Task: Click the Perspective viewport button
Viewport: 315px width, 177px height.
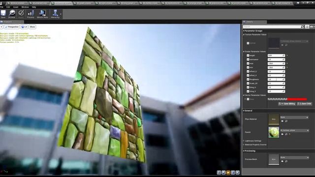Action: (x=12, y=27)
